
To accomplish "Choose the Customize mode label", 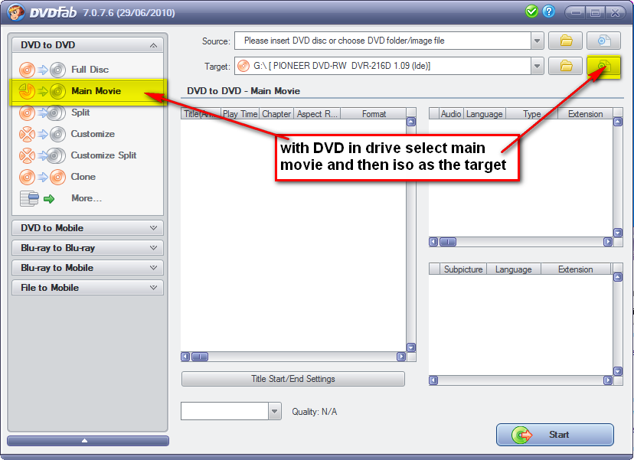I will click(x=93, y=134).
